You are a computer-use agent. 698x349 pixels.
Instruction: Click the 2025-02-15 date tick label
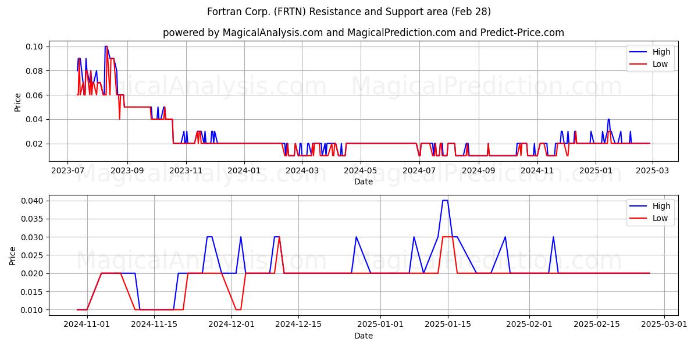coord(597,325)
